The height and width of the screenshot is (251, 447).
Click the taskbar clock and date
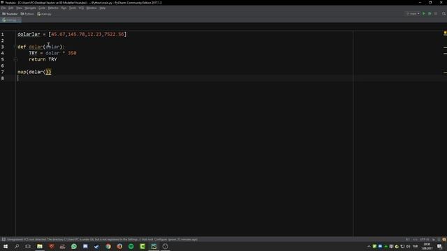[x=427, y=246]
